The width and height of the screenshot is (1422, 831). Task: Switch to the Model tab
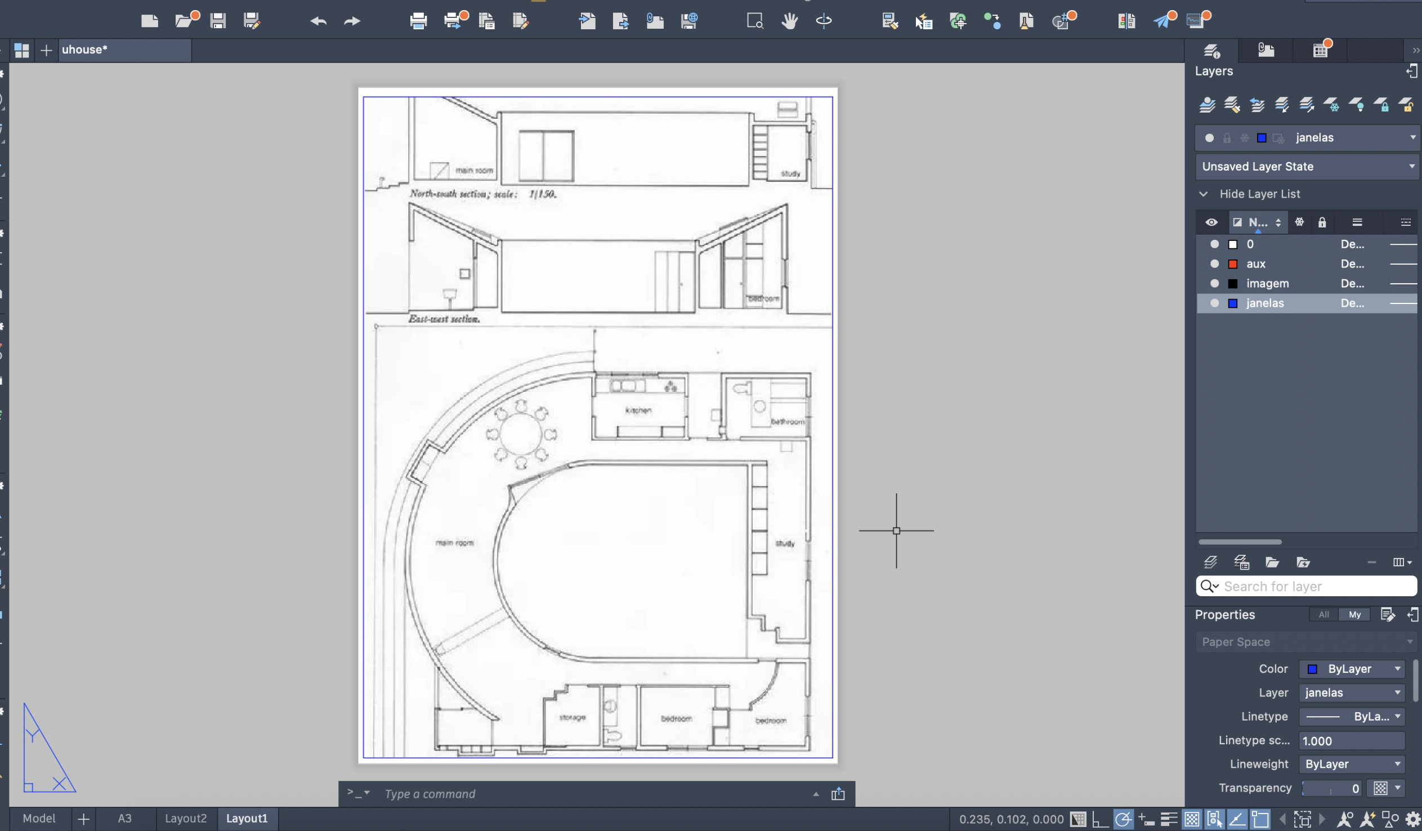coord(38,819)
